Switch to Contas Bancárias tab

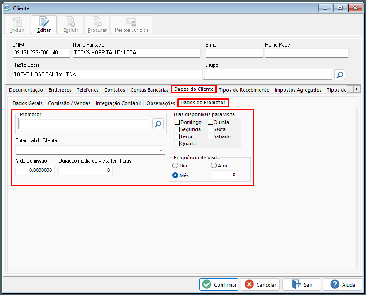[x=149, y=90]
